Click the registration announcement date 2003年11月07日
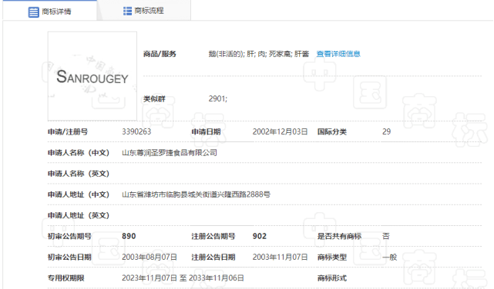The image size is (494, 289). point(280,257)
